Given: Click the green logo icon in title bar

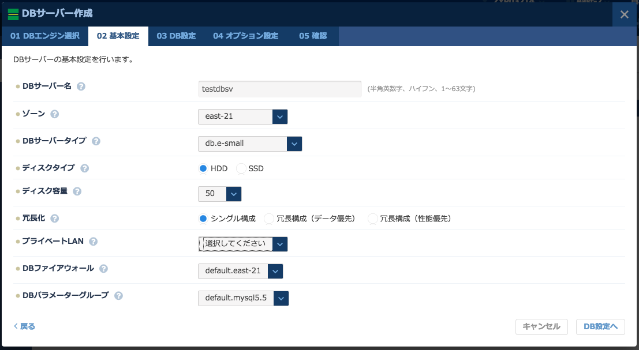Looking at the screenshot, I should (x=13, y=14).
